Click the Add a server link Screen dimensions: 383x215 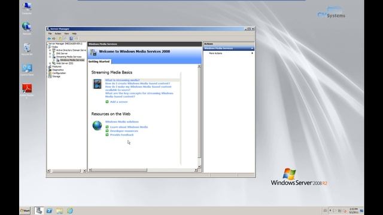click(118, 102)
